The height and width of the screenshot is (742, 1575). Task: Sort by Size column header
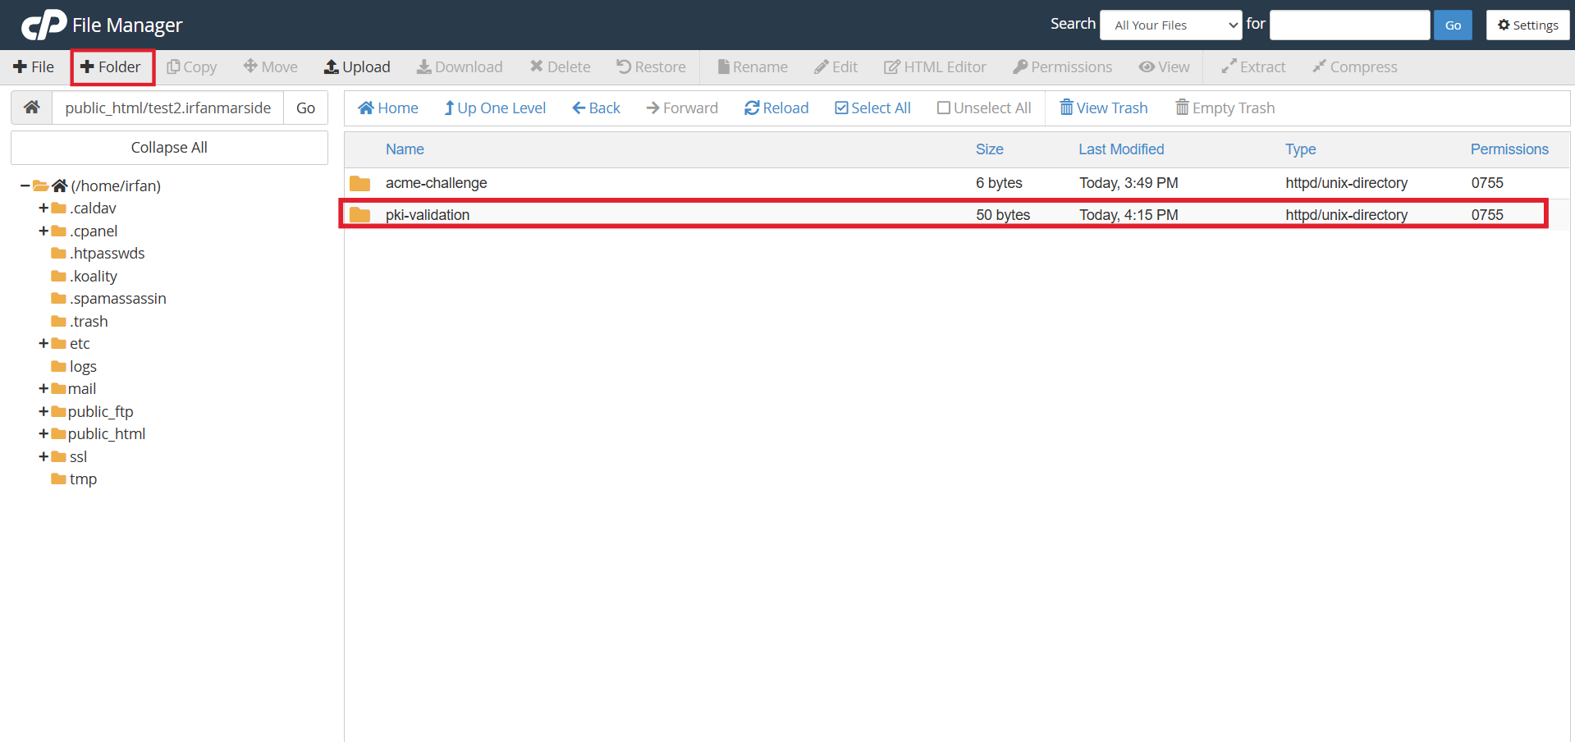click(989, 149)
